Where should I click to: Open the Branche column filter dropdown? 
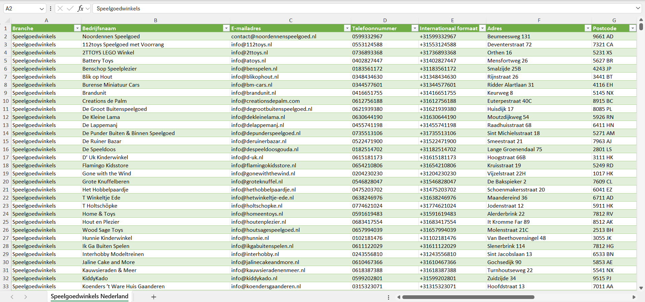click(77, 29)
